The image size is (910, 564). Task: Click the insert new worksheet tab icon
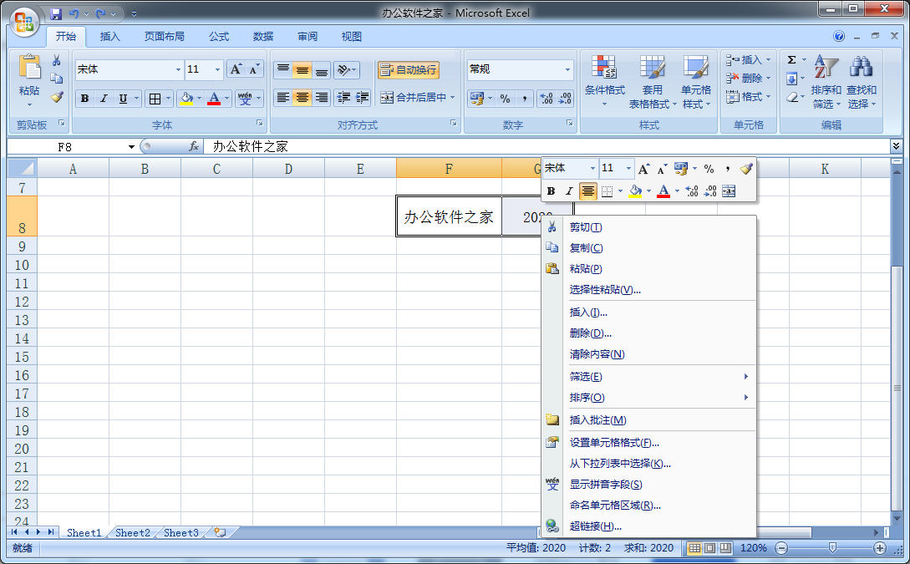coord(220,532)
